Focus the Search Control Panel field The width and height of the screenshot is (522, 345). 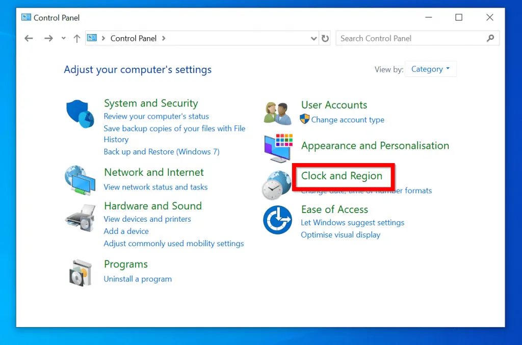pos(417,38)
